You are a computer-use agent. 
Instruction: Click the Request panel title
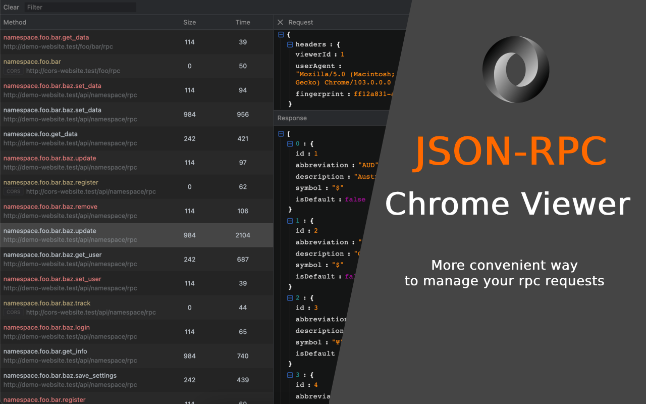click(x=301, y=22)
